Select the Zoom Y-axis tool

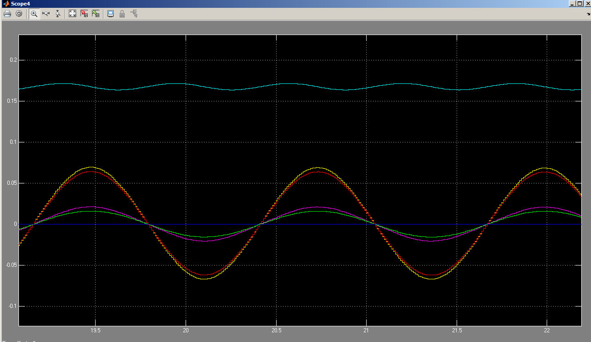pyautogui.click(x=58, y=14)
